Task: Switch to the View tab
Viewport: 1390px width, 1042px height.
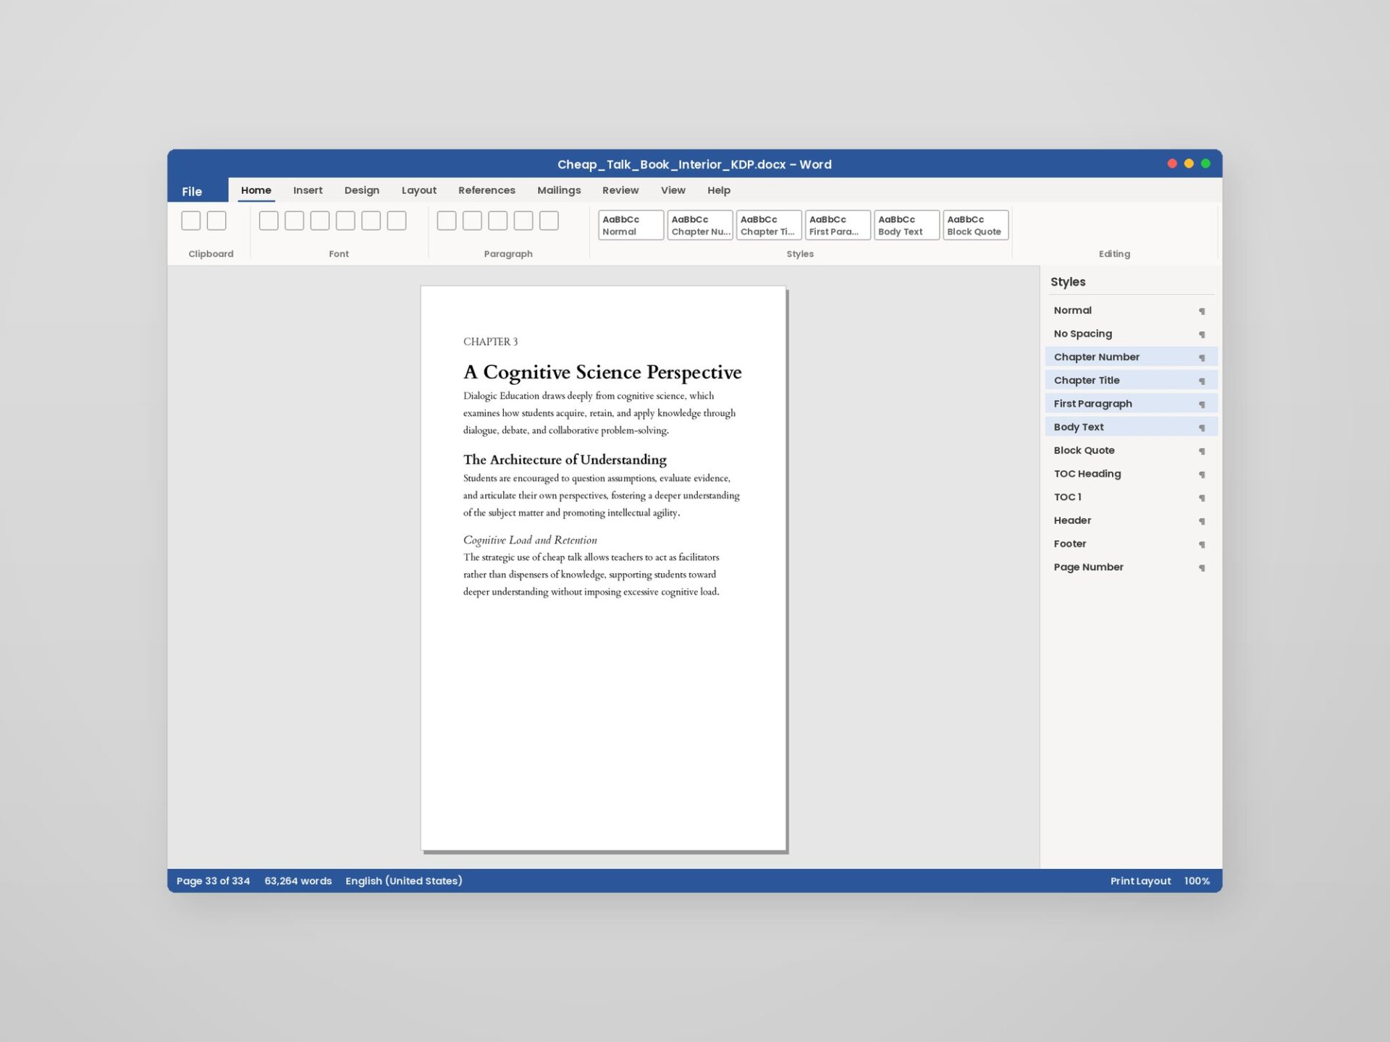Action: click(673, 190)
